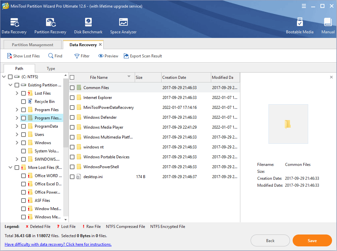Click the Office WORD raw folder icon
337x251 pixels.
tap(30, 176)
